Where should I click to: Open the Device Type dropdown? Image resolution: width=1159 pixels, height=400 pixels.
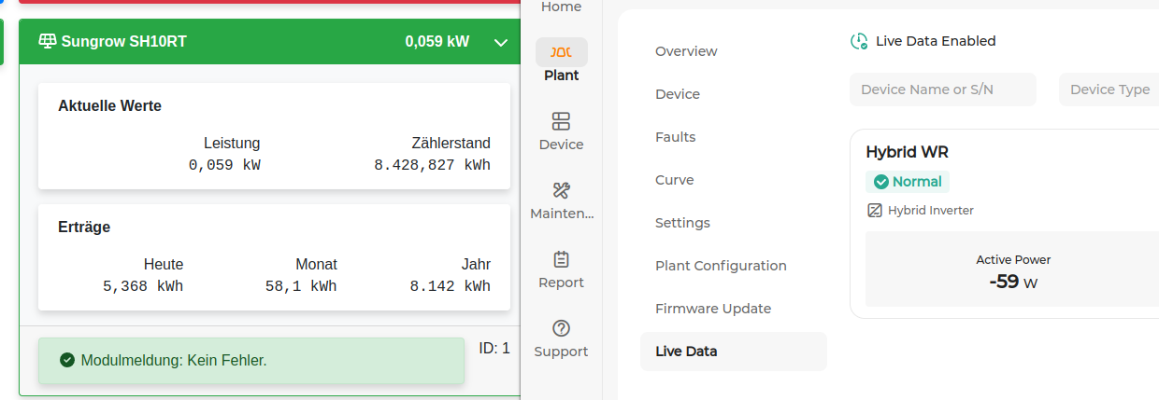point(1109,90)
